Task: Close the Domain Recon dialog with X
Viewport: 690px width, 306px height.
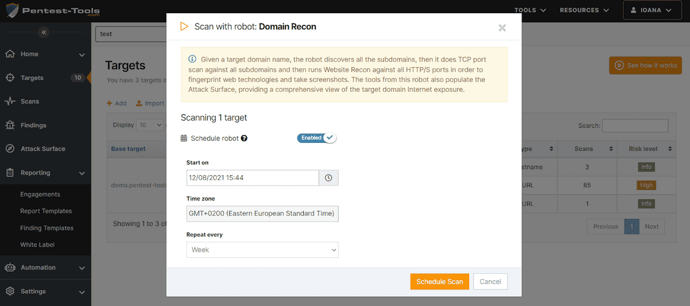Action: pos(502,28)
